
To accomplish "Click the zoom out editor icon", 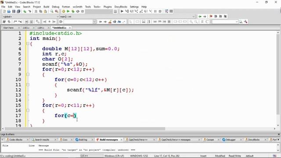I will pyautogui.click(x=196, y=22).
